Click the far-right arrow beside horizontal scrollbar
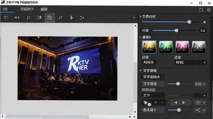Screen dimensions: 213x119 [x=135, y=117]
